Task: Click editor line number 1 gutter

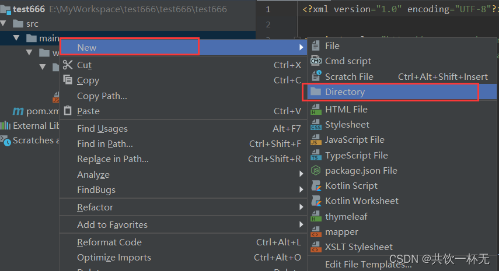Action: [x=268, y=9]
